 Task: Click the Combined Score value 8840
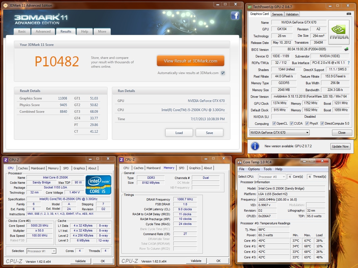pyautogui.click(x=63, y=112)
